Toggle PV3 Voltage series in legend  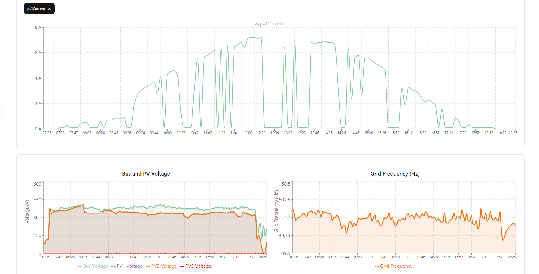196,266
